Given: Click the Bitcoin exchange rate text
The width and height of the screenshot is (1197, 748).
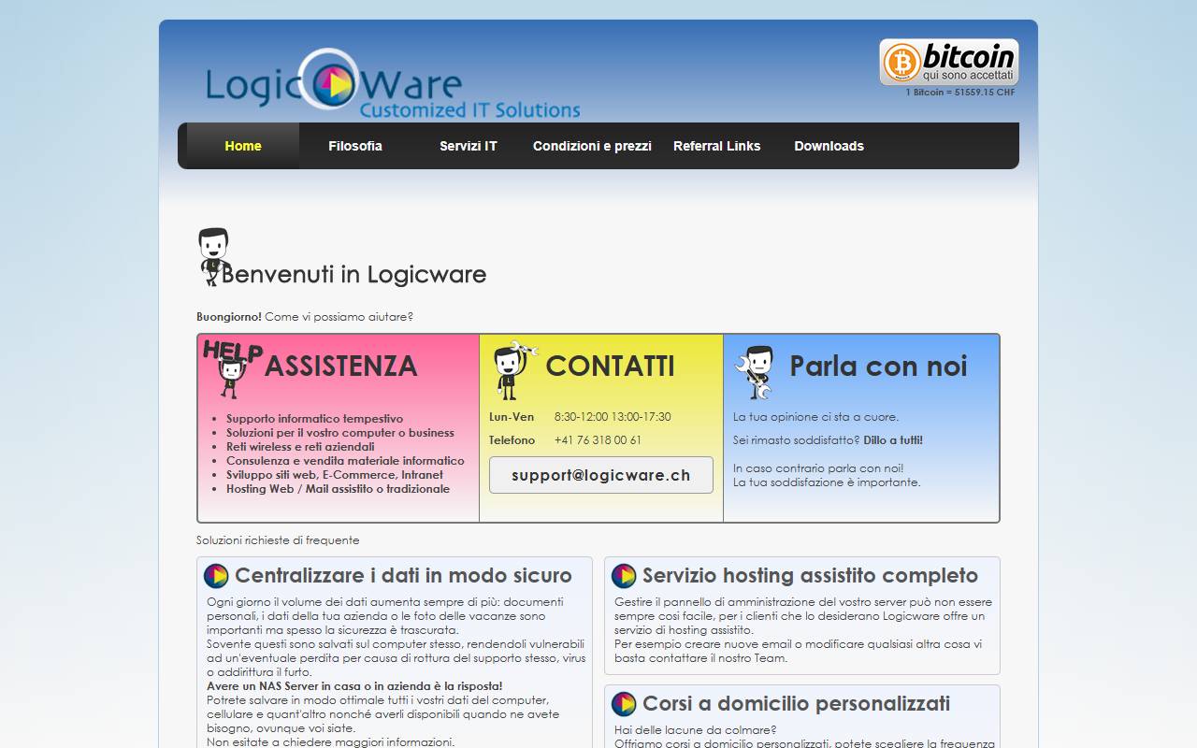Looking at the screenshot, I should (x=959, y=93).
